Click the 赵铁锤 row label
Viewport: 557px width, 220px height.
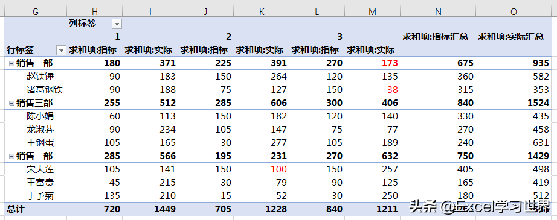pos(40,77)
